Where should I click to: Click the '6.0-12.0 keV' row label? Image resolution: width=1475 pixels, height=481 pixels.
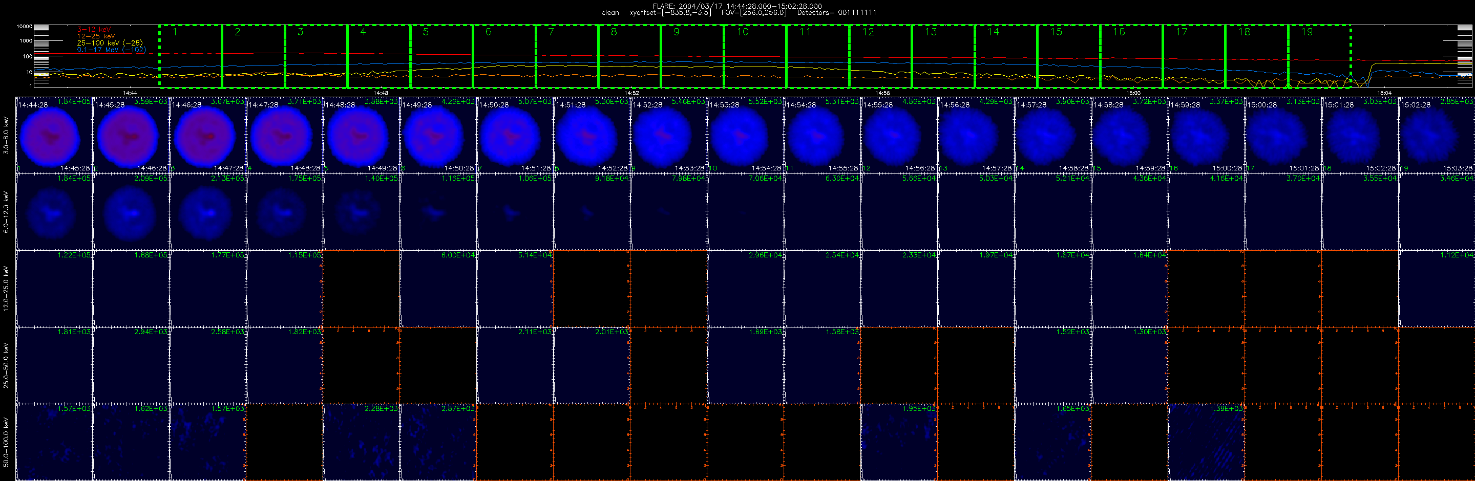[6, 212]
